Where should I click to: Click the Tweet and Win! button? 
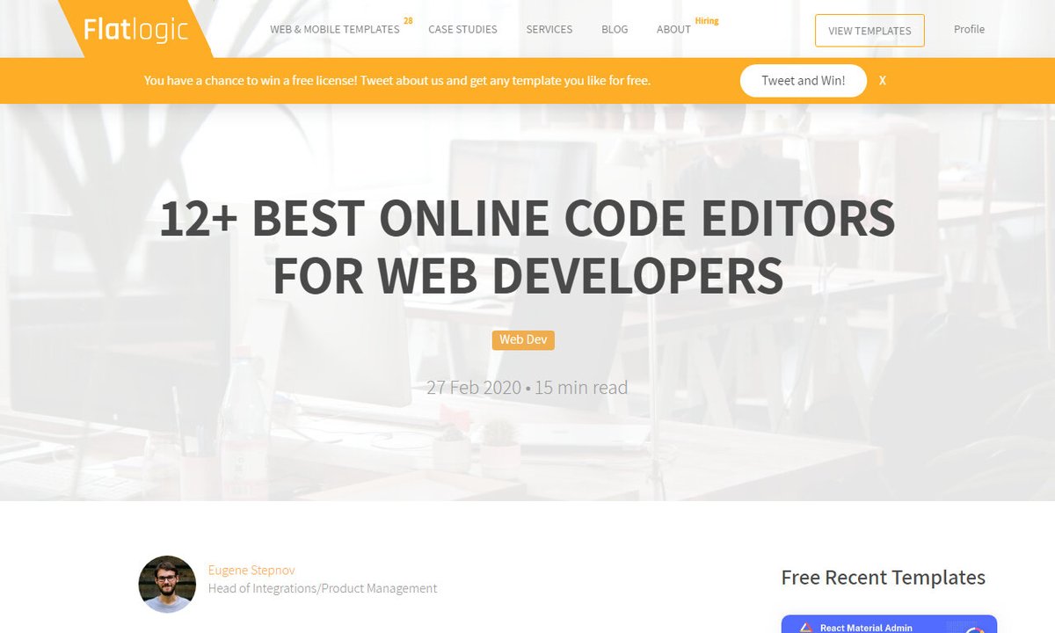[804, 80]
